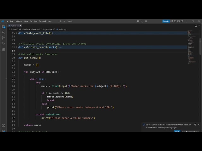Open the Edit menu

(x=12, y=21)
